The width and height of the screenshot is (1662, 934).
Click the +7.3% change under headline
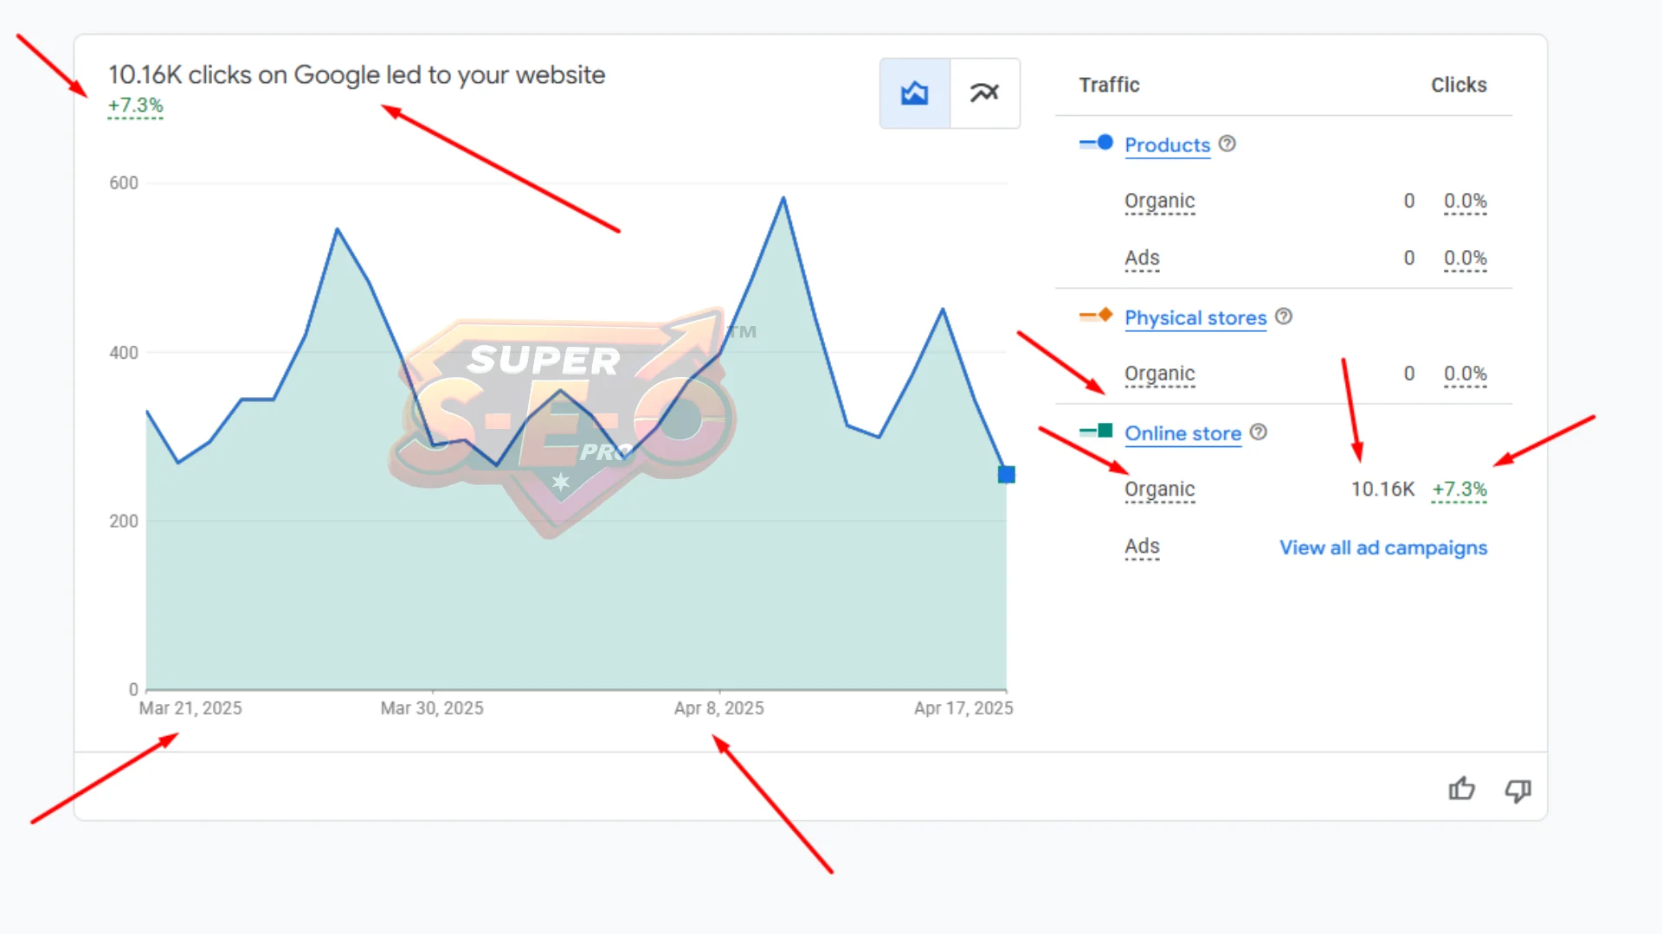[135, 106]
